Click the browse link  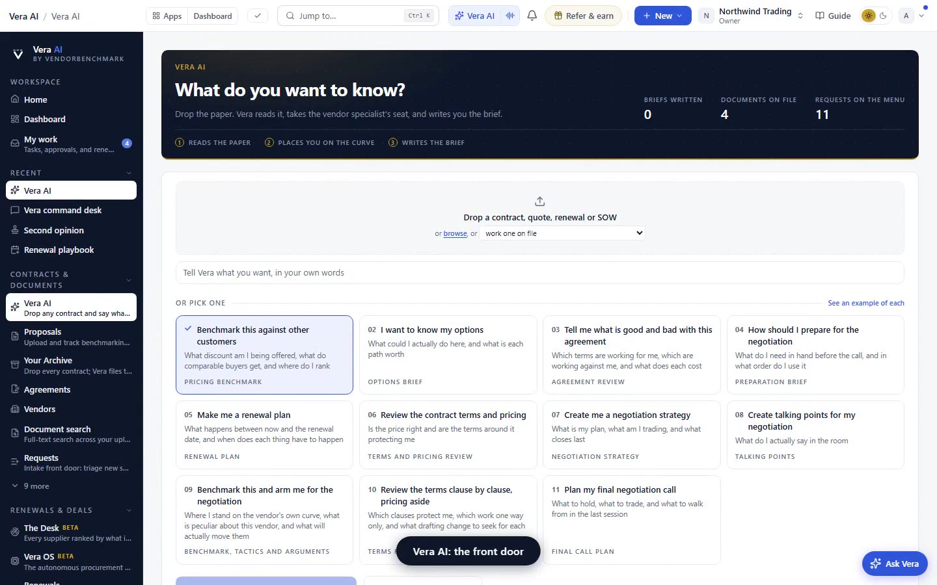coord(455,234)
